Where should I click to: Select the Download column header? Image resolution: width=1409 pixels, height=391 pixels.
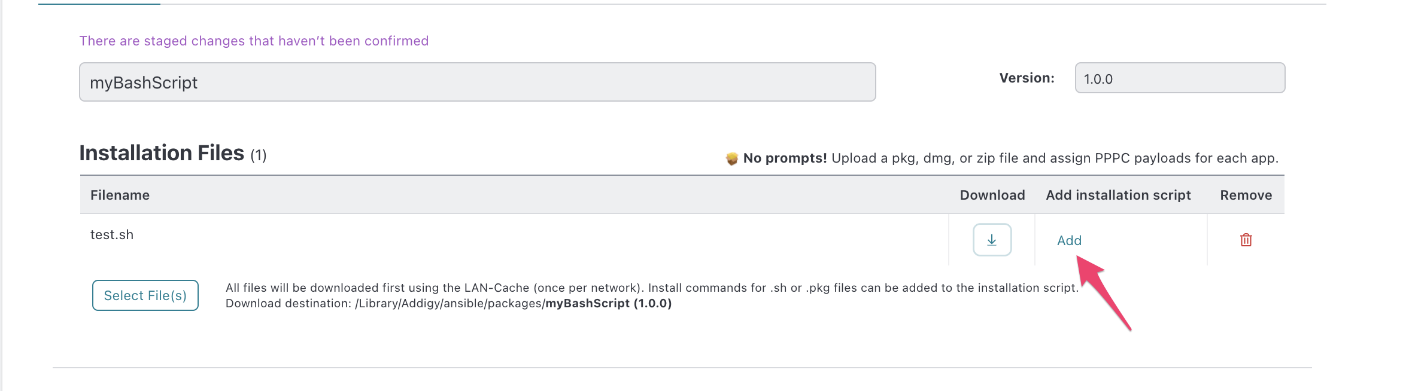click(992, 195)
